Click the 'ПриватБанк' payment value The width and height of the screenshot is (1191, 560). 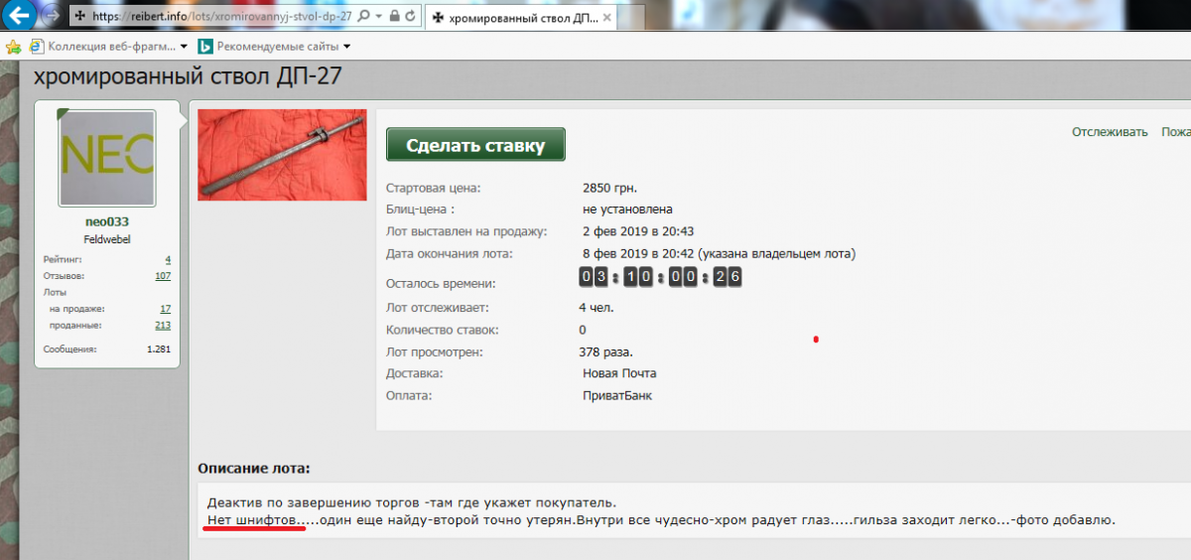click(617, 395)
